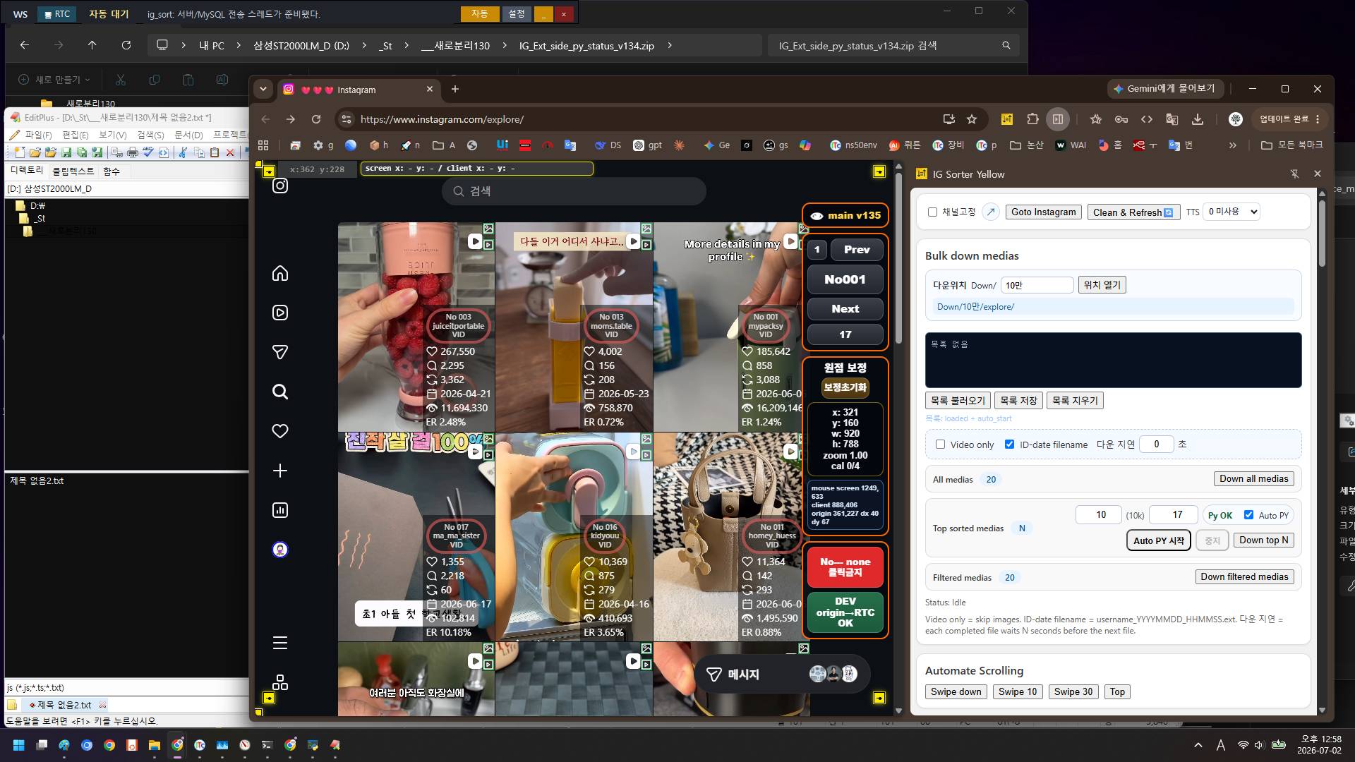The width and height of the screenshot is (1355, 762).
Task: Click the New file icon in EditPlus toolbar
Action: pos(20,152)
